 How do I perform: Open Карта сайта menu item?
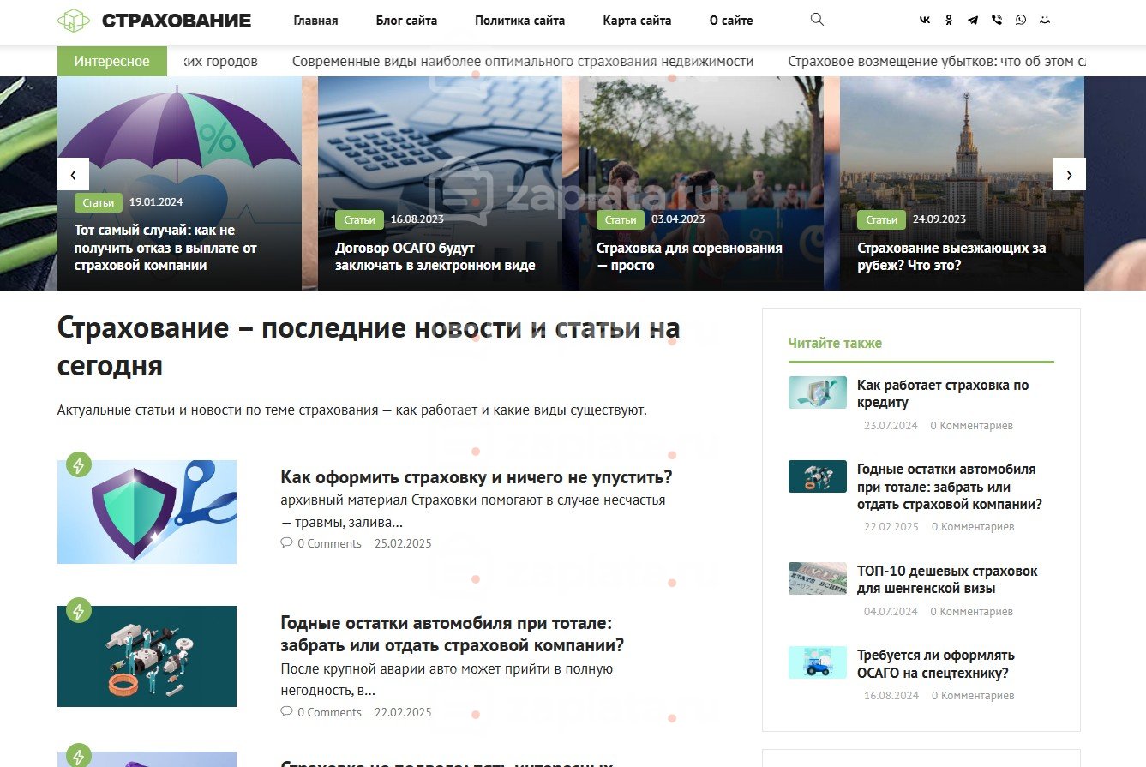[x=637, y=21]
